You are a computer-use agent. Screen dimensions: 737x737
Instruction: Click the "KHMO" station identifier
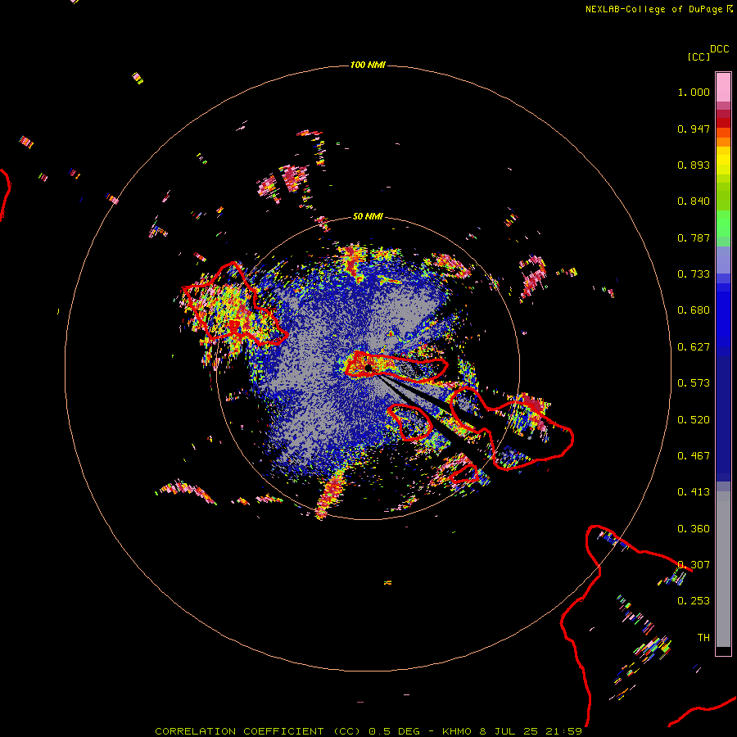coord(456,731)
